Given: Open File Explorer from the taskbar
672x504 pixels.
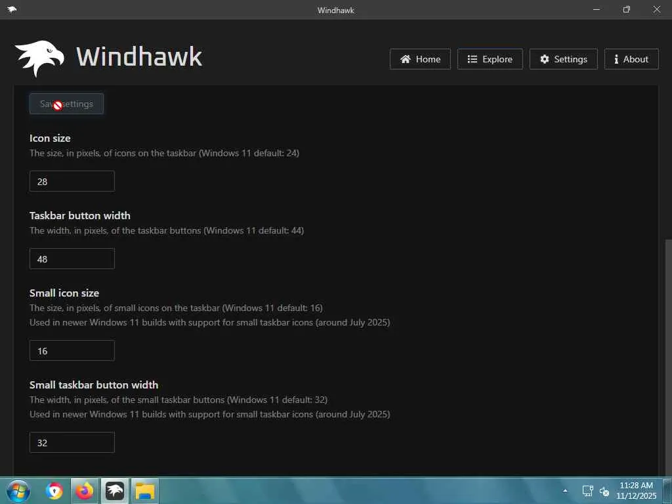Looking at the screenshot, I should tap(145, 491).
